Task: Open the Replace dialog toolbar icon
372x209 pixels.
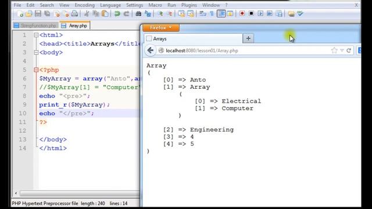Action: coord(148,14)
